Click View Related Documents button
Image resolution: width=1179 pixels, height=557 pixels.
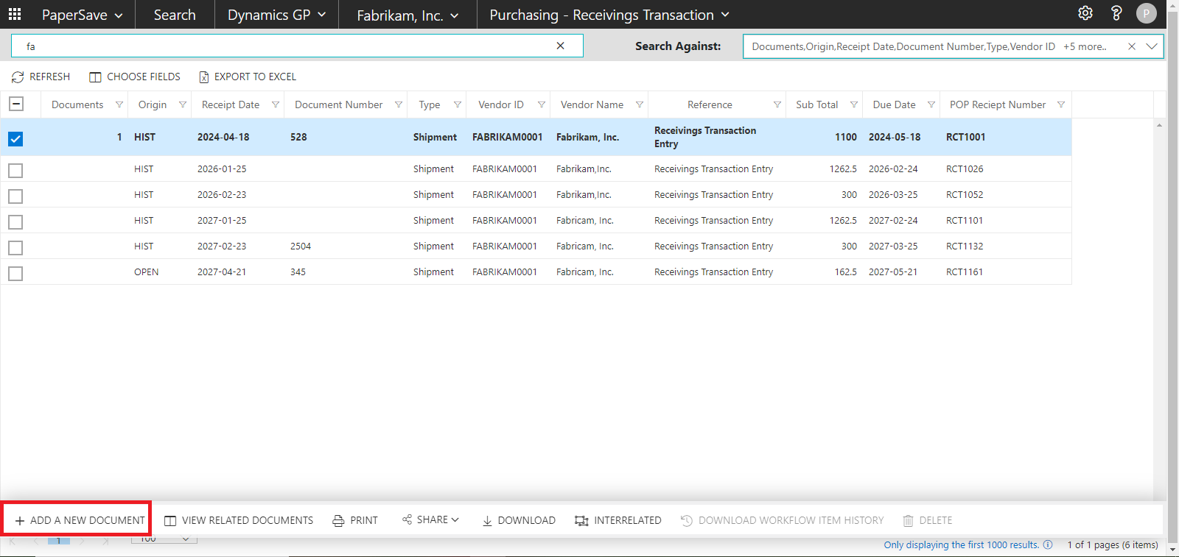click(x=239, y=520)
